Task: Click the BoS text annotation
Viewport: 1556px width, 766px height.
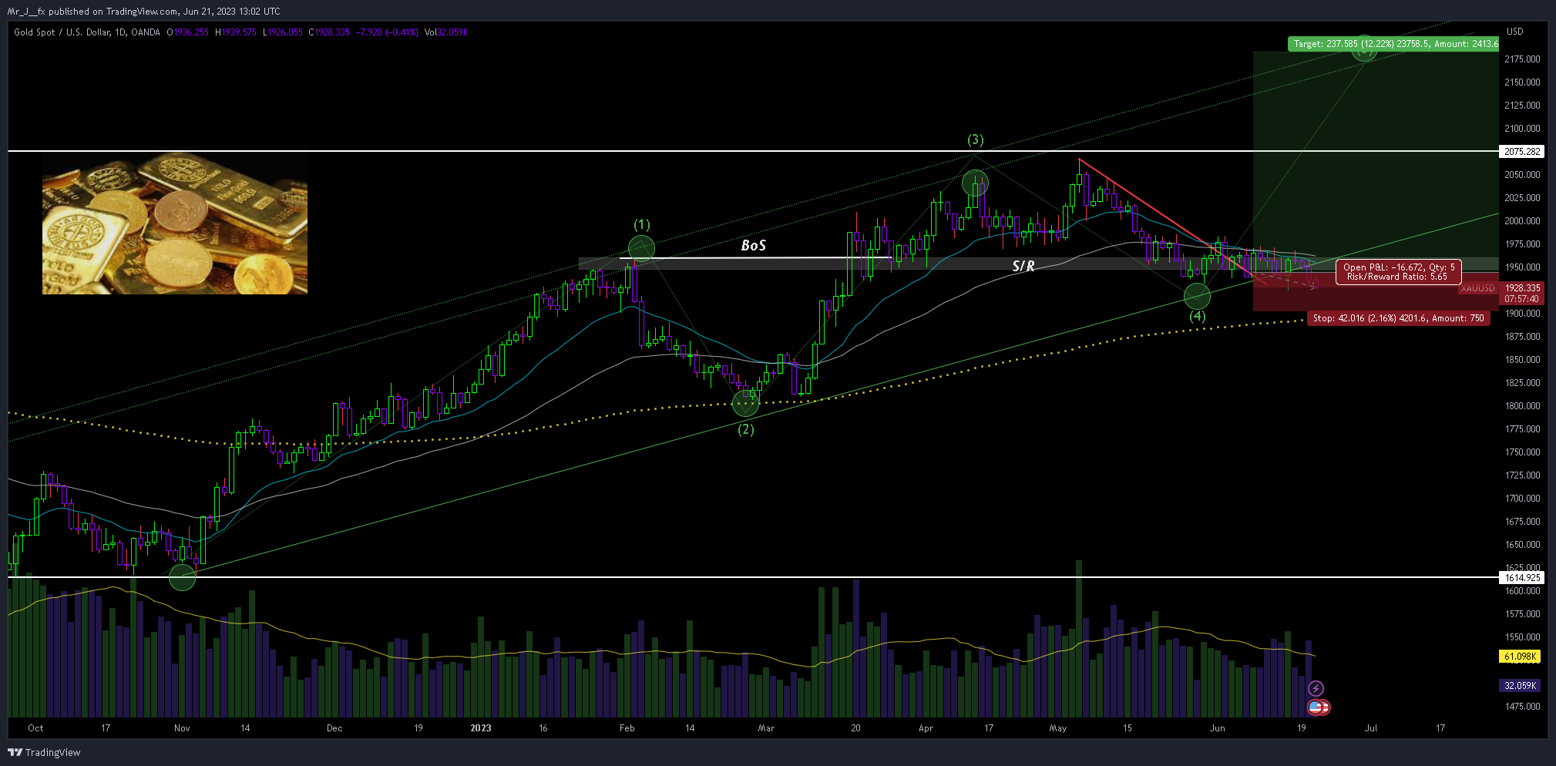Action: pyautogui.click(x=753, y=245)
